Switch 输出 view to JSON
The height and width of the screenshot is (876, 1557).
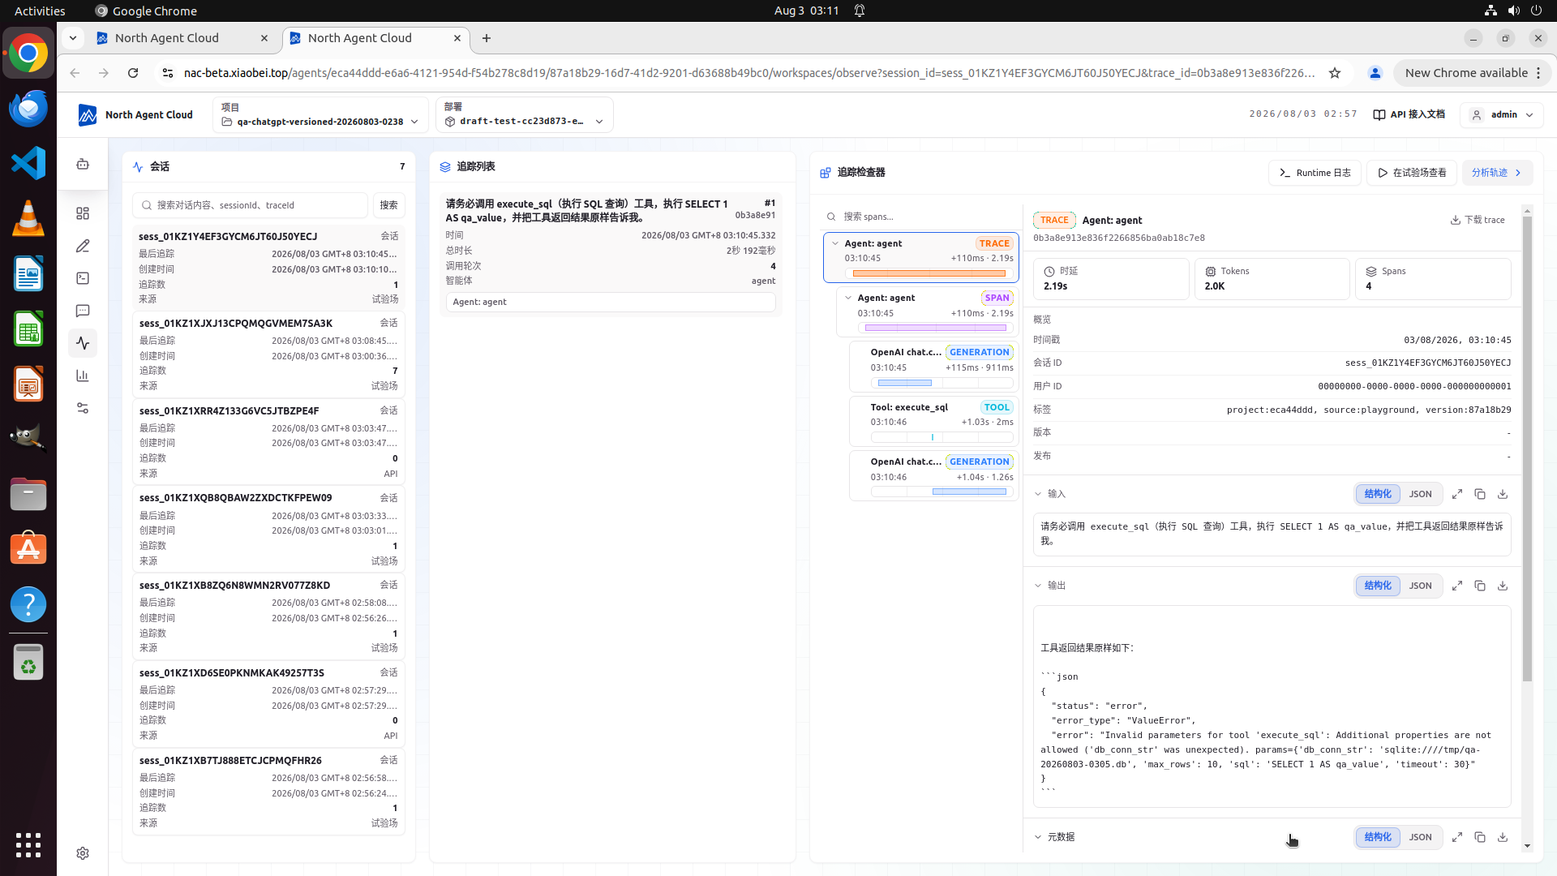[1420, 586]
